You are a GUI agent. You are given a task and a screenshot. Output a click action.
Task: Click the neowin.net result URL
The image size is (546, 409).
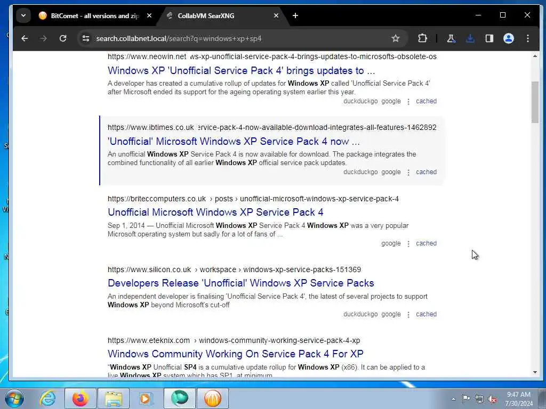pos(272,56)
